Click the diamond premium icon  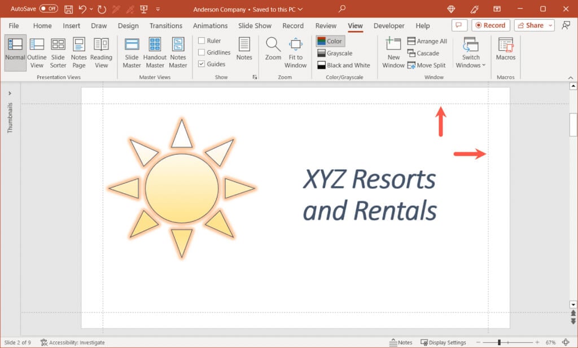point(451,9)
